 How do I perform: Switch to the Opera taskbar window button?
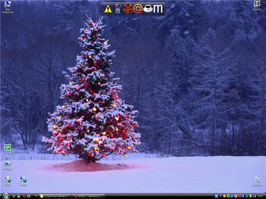88,196
